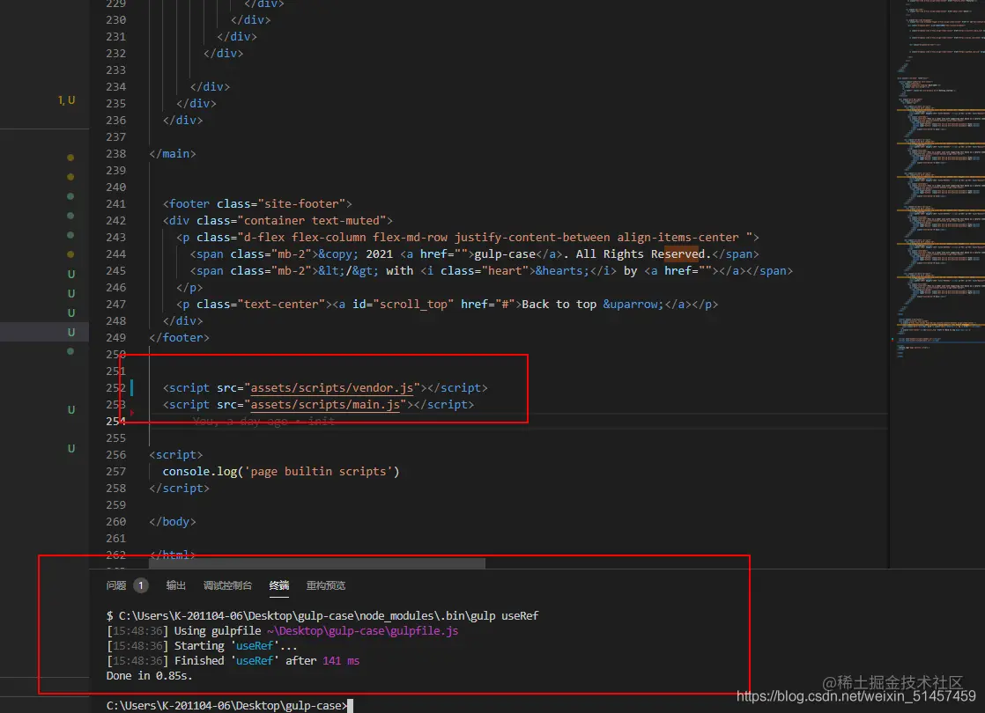985x713 pixels.
Task: Click the '</body>' closing tag
Action: pos(173,522)
